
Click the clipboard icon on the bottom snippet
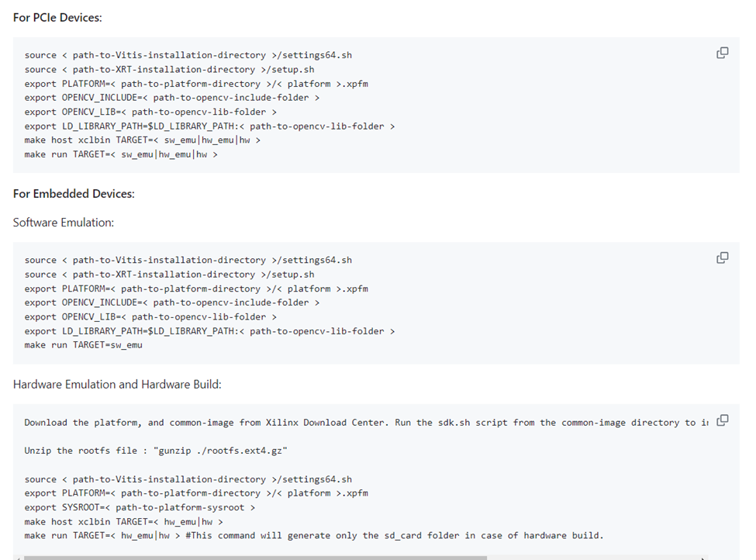pos(722,419)
